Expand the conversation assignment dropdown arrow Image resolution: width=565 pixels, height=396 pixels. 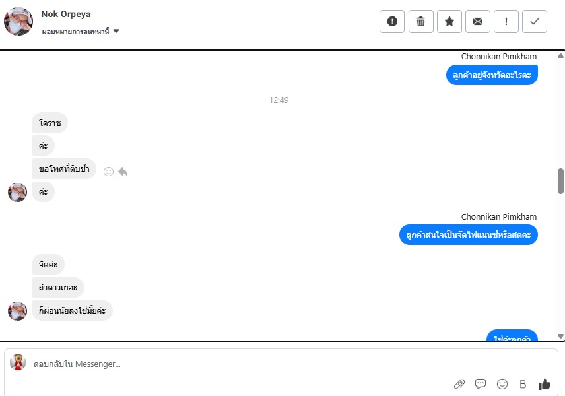tap(116, 31)
